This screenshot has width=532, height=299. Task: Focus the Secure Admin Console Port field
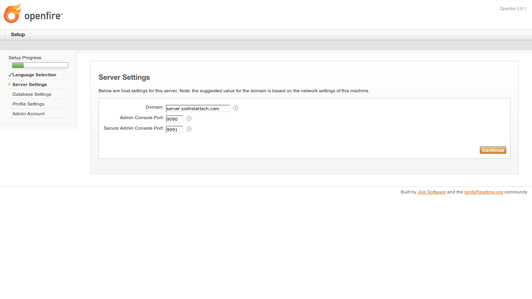pos(174,130)
